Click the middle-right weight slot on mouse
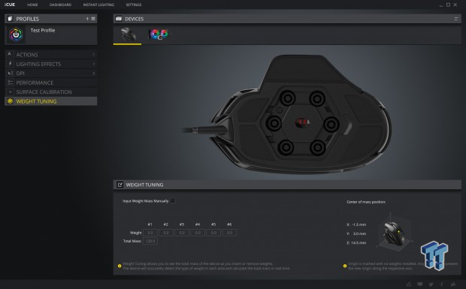The height and width of the screenshot is (289, 466). click(x=331, y=125)
